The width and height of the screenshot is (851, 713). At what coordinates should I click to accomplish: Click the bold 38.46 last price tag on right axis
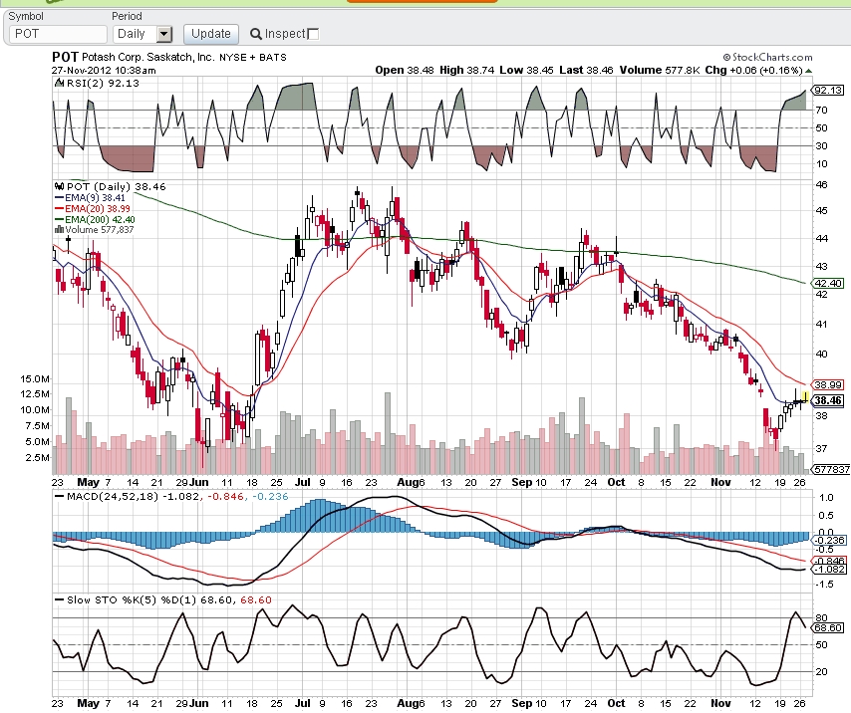[828, 400]
